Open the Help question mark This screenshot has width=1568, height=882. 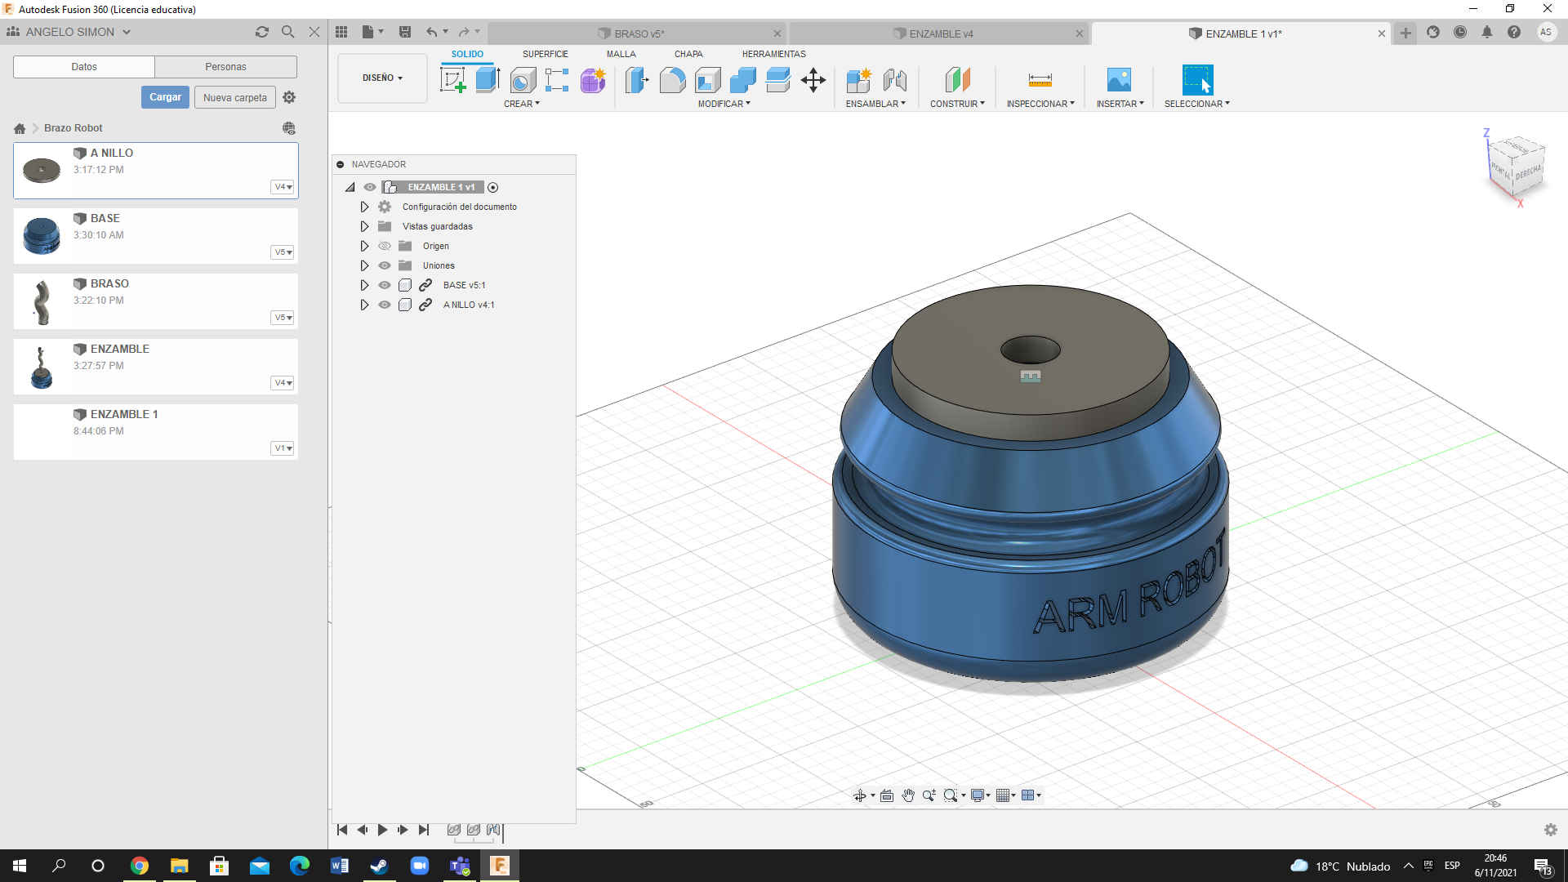click(1514, 32)
